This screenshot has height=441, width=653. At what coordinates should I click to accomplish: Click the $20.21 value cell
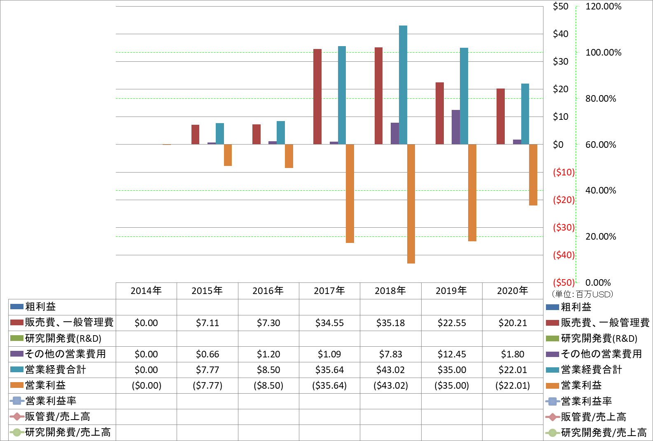coord(513,323)
